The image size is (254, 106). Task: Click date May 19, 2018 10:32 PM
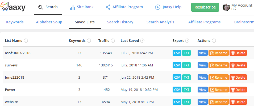[x=139, y=90]
